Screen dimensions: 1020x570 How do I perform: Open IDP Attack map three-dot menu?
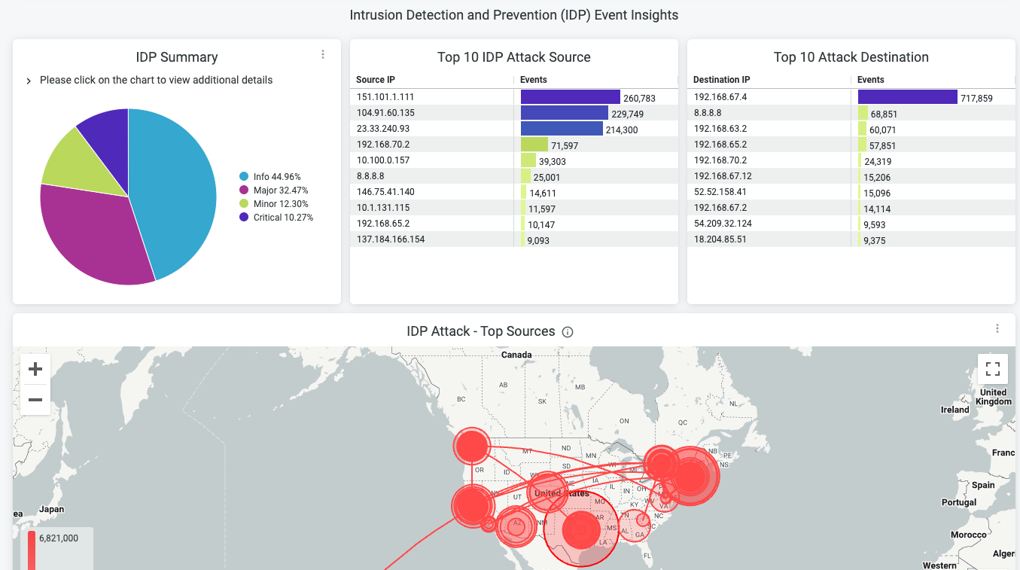point(997,328)
